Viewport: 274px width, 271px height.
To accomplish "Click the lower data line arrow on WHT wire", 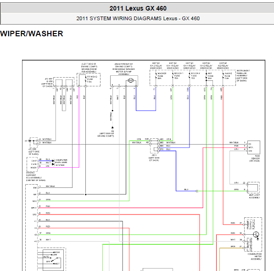I will (53, 164).
